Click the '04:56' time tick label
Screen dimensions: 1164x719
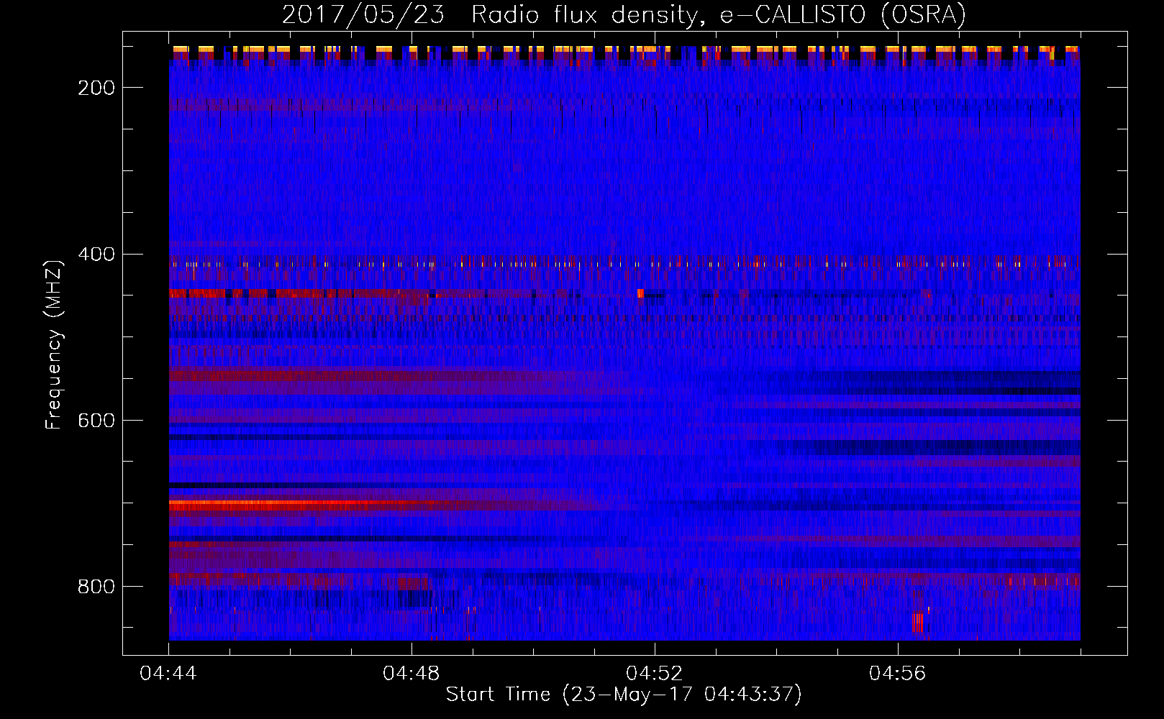(x=898, y=674)
